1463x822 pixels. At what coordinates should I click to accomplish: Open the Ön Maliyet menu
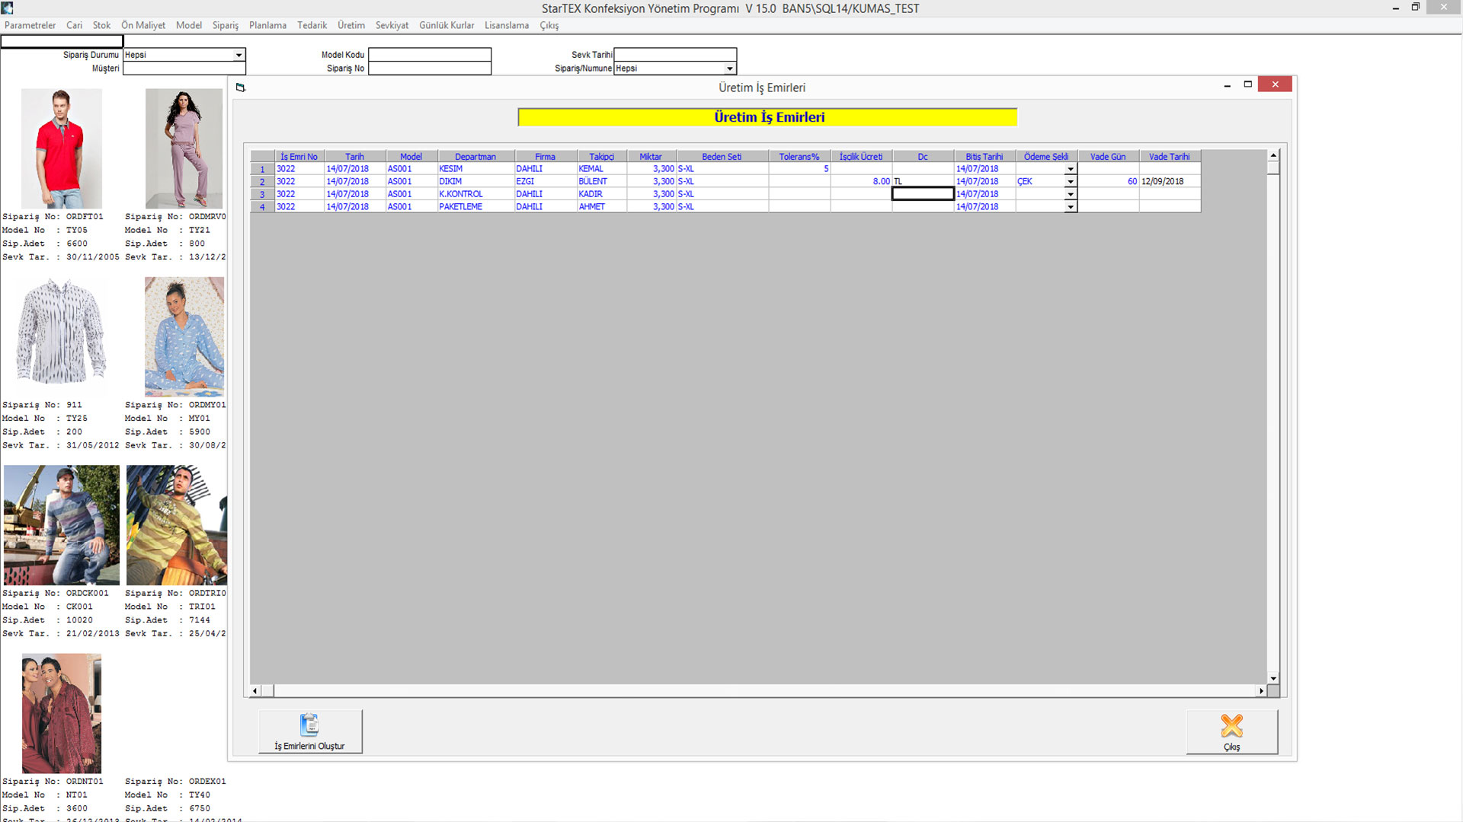143,25
